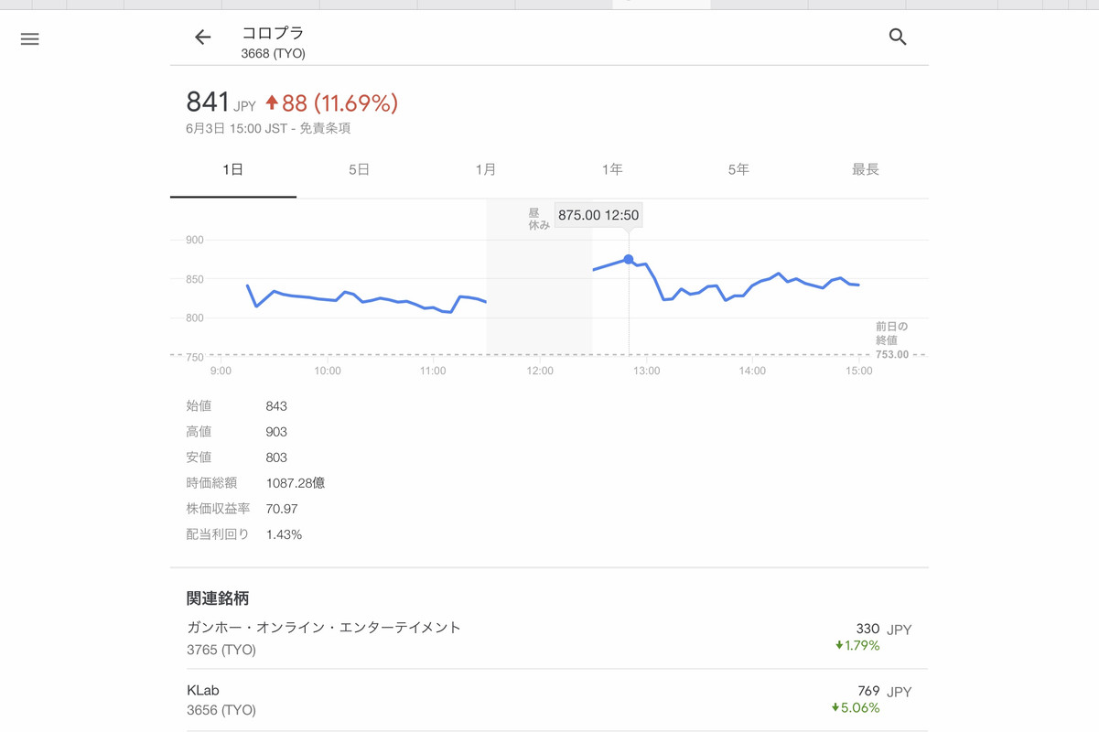Switch to the 1月 chart tab
The image size is (1099, 732).
[x=486, y=169]
